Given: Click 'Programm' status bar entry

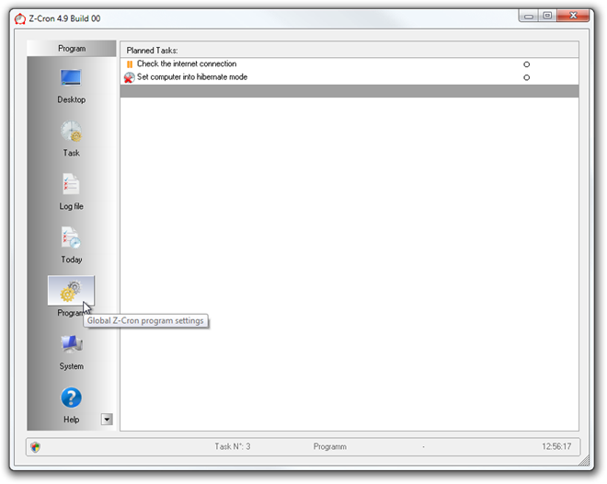Looking at the screenshot, I should [330, 446].
